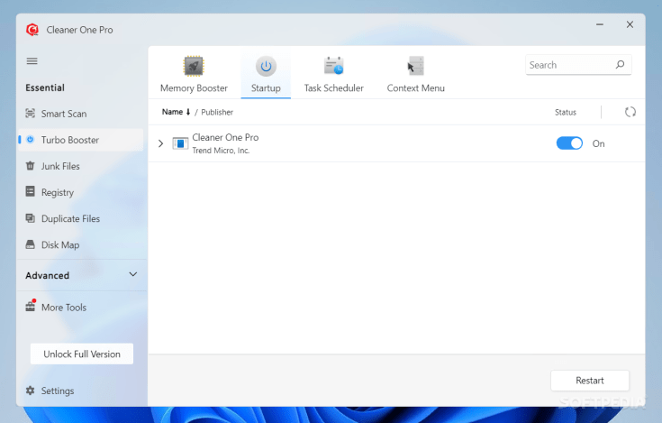Click the Essential section heading

(x=45, y=87)
